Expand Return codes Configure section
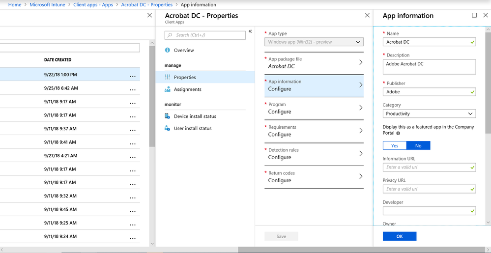 pyautogui.click(x=314, y=177)
